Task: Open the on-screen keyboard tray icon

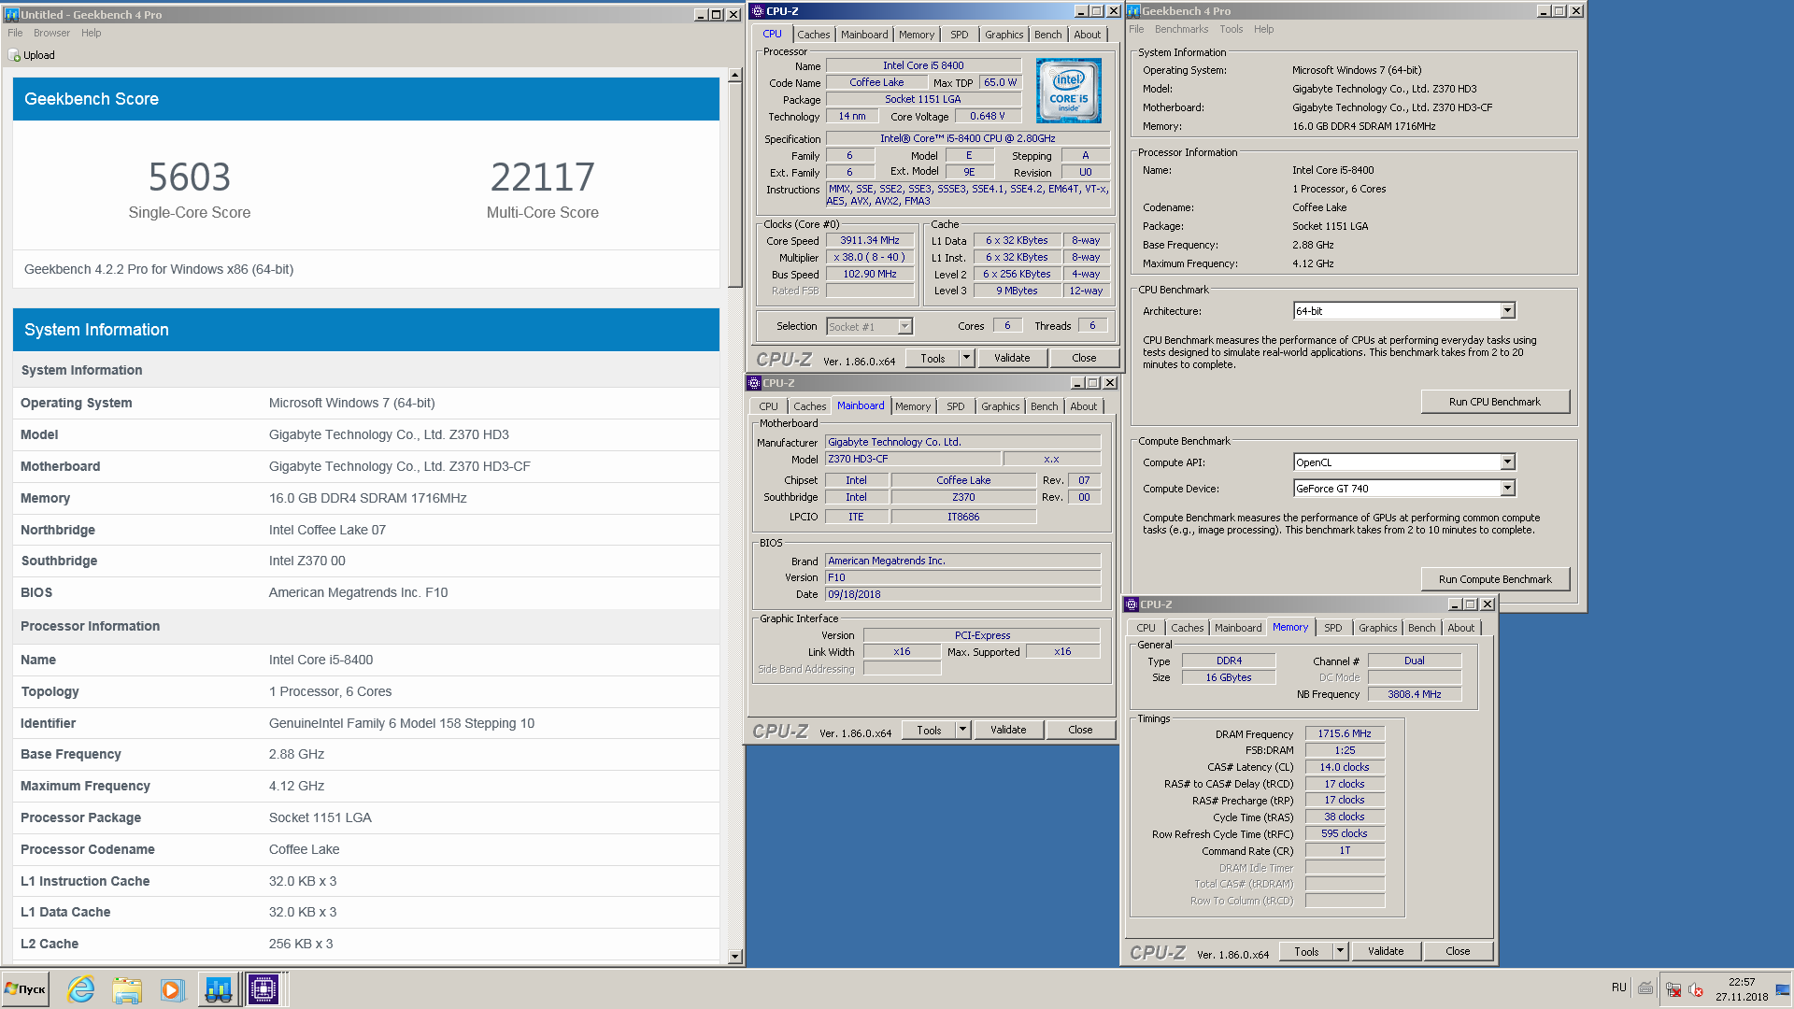Action: (1645, 988)
